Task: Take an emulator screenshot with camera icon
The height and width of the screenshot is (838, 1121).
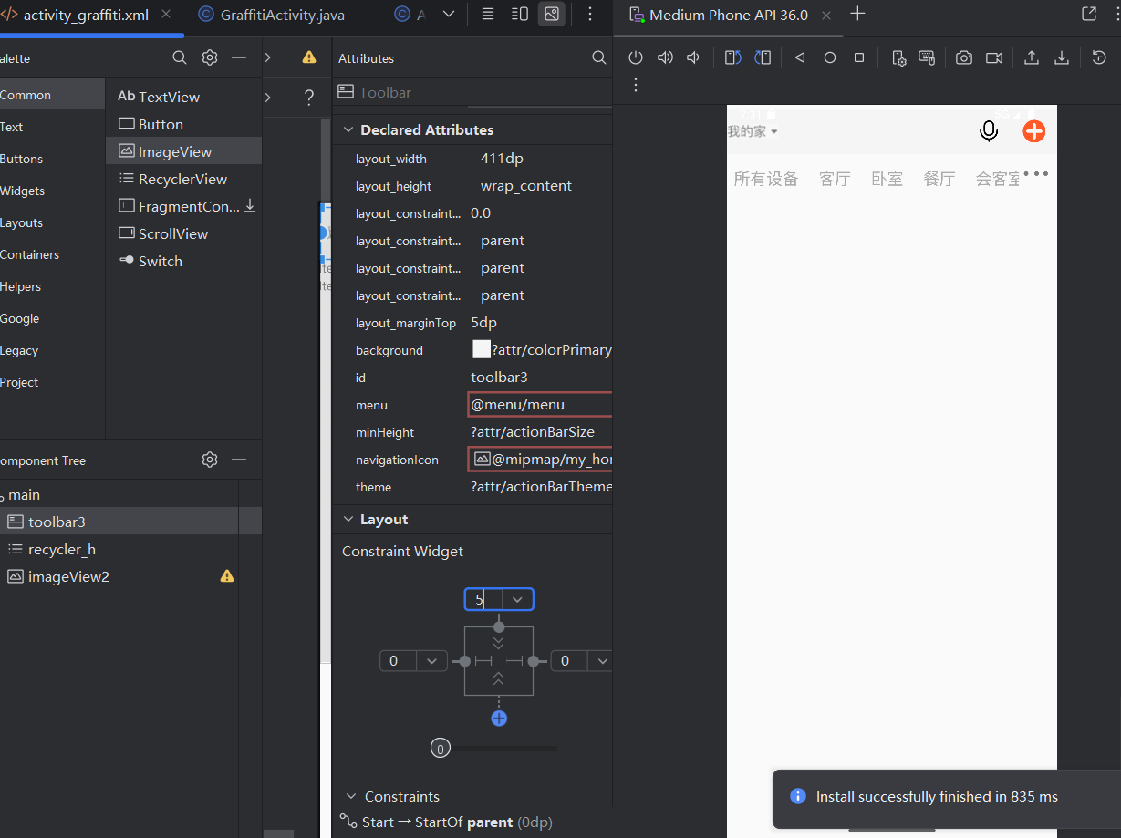Action: [964, 57]
